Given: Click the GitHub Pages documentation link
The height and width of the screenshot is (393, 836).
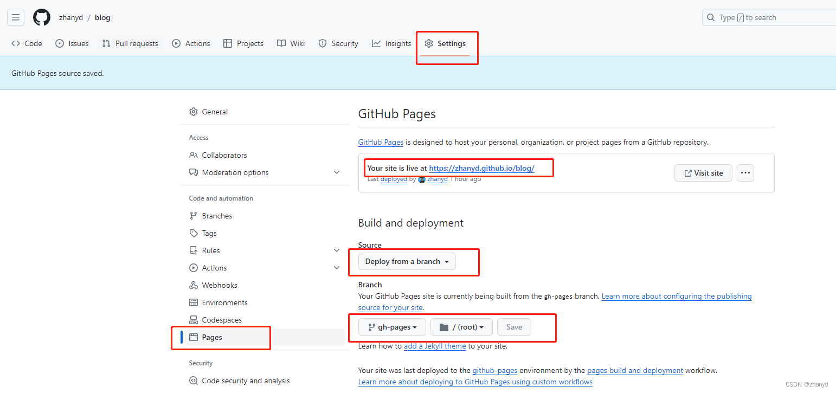Looking at the screenshot, I should (381, 142).
